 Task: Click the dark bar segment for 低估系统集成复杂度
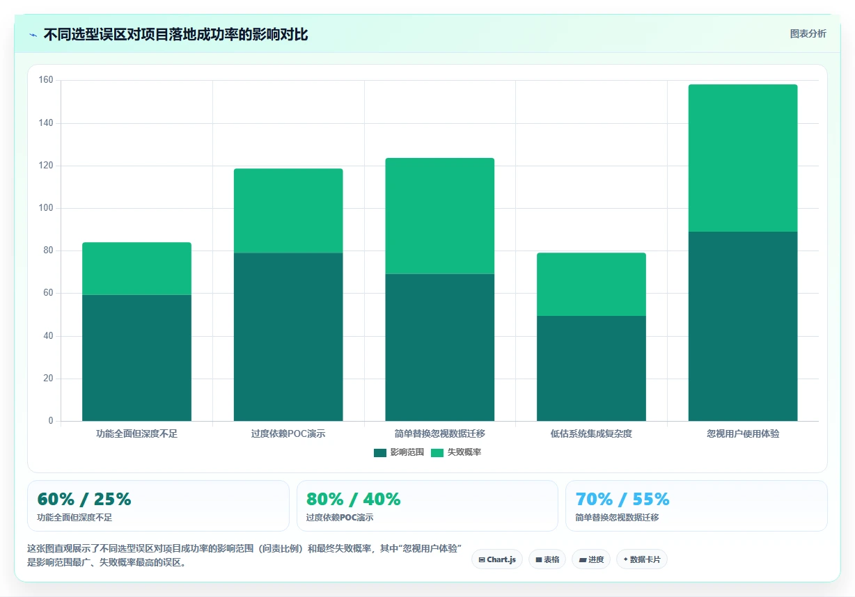591,368
